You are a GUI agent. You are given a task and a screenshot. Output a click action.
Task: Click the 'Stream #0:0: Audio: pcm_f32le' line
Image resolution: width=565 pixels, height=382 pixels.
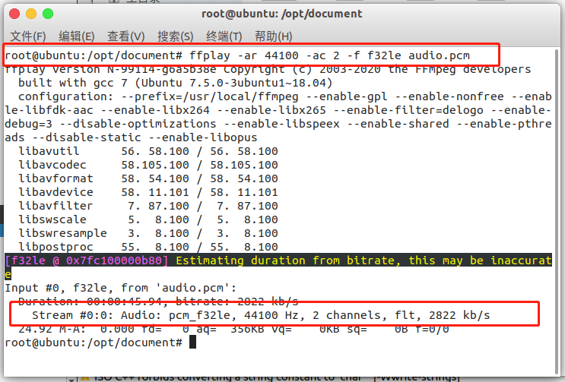click(x=261, y=315)
